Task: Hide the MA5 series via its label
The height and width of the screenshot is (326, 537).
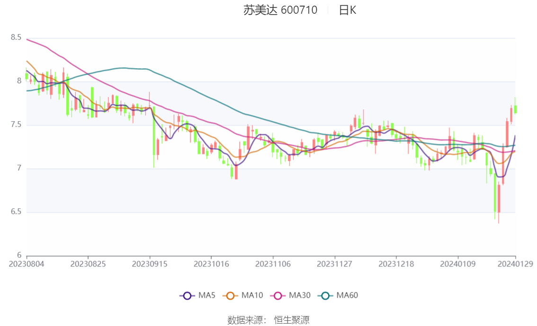Action: pos(206,295)
